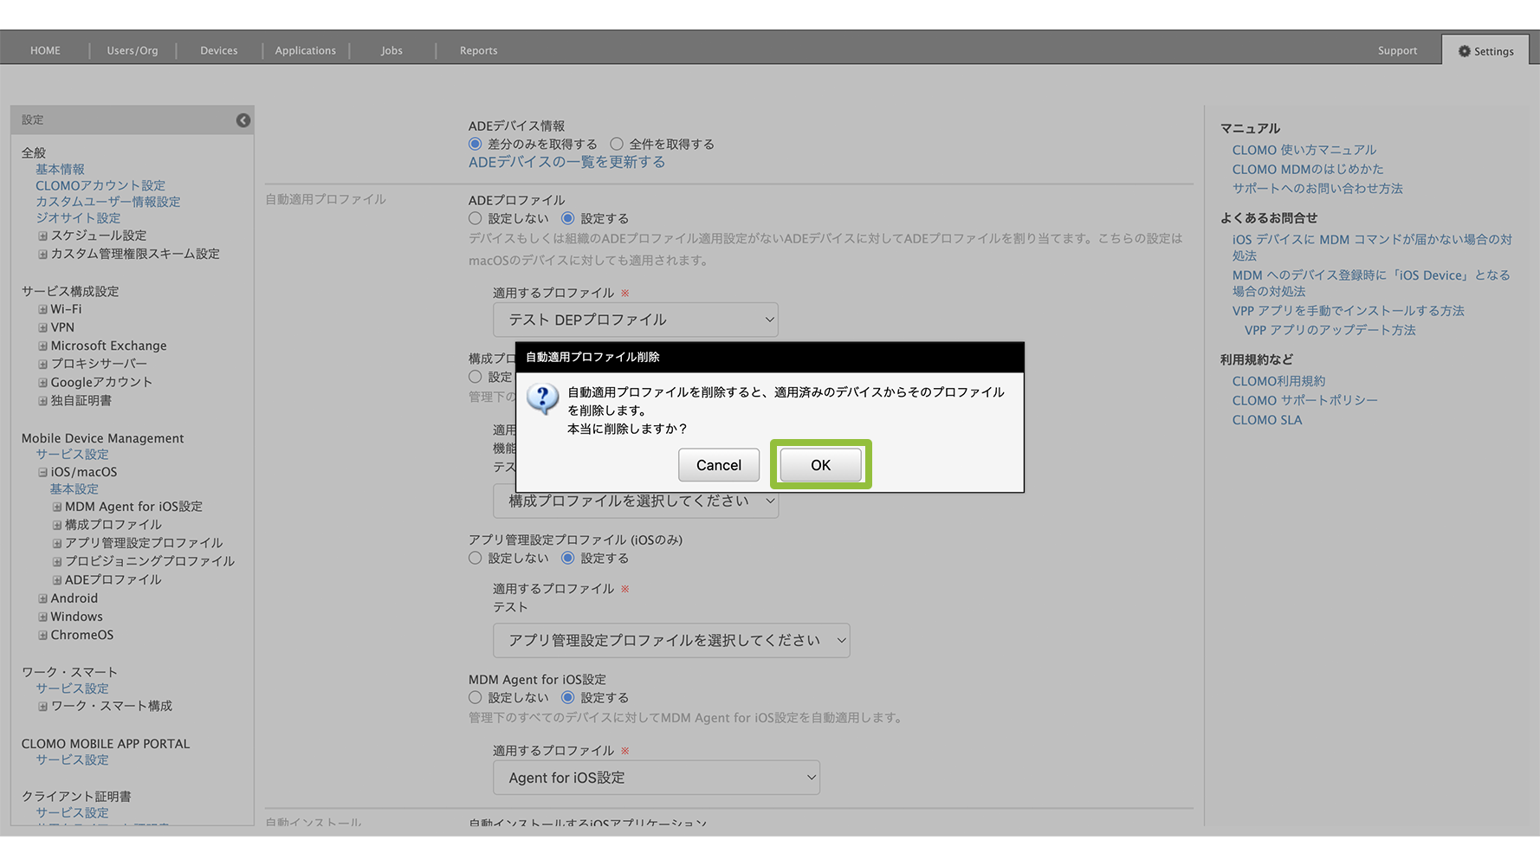Select 設定しない under MDM Agent for iOS設定
This screenshot has width=1540, height=866.
pos(475,697)
